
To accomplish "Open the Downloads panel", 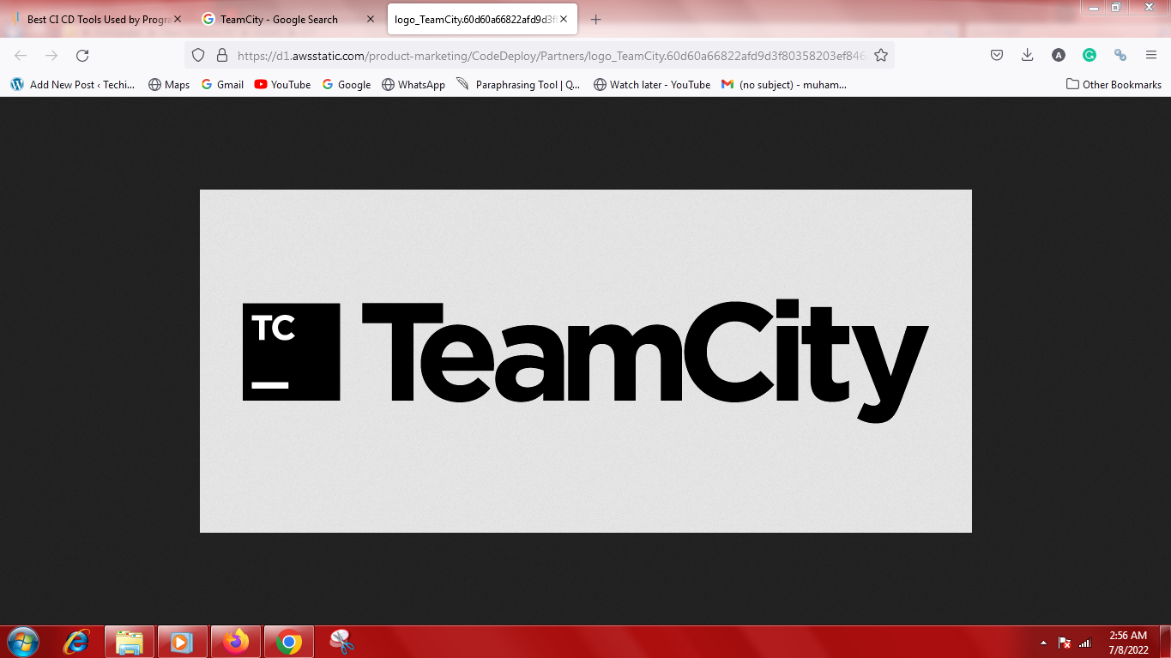I will (1027, 55).
